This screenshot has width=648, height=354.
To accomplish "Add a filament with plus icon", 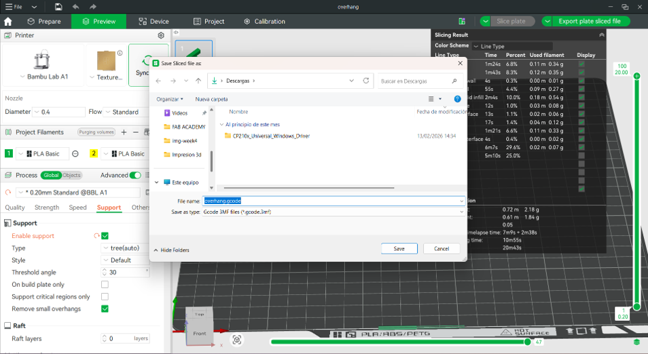I will click(124, 132).
